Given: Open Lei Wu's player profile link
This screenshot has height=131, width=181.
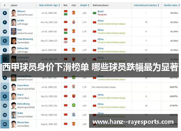Looking at the screenshot, I should coord(21,21).
